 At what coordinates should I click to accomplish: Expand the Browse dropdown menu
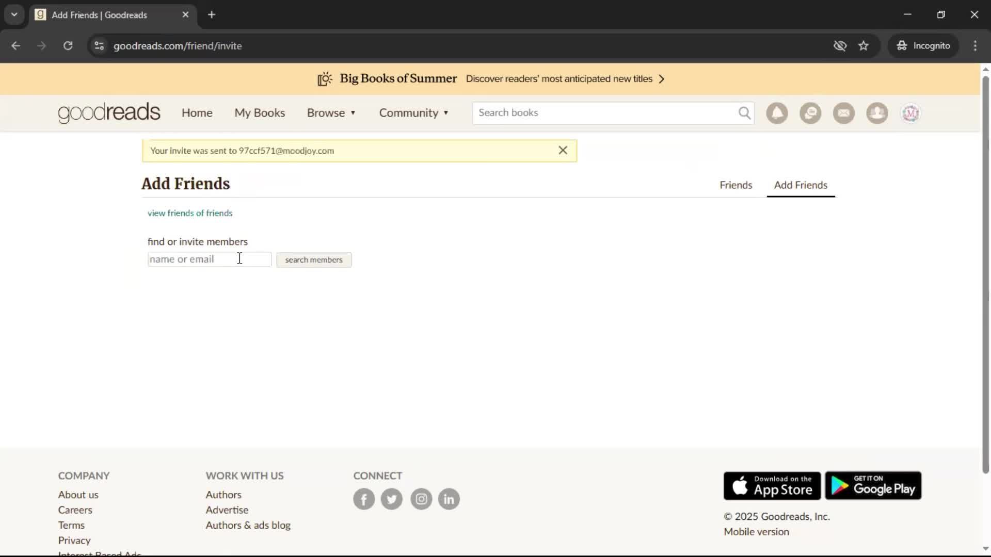click(331, 113)
